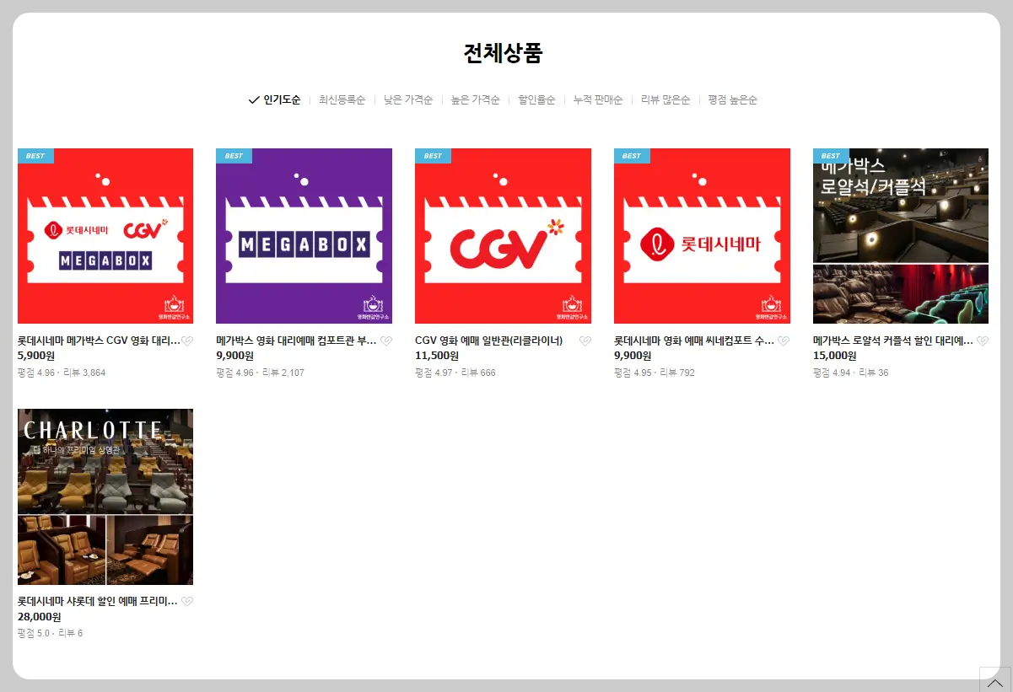The height and width of the screenshot is (692, 1013).
Task: Open the CHARLOTTE premium theater thumbnail
Action: tap(105, 496)
